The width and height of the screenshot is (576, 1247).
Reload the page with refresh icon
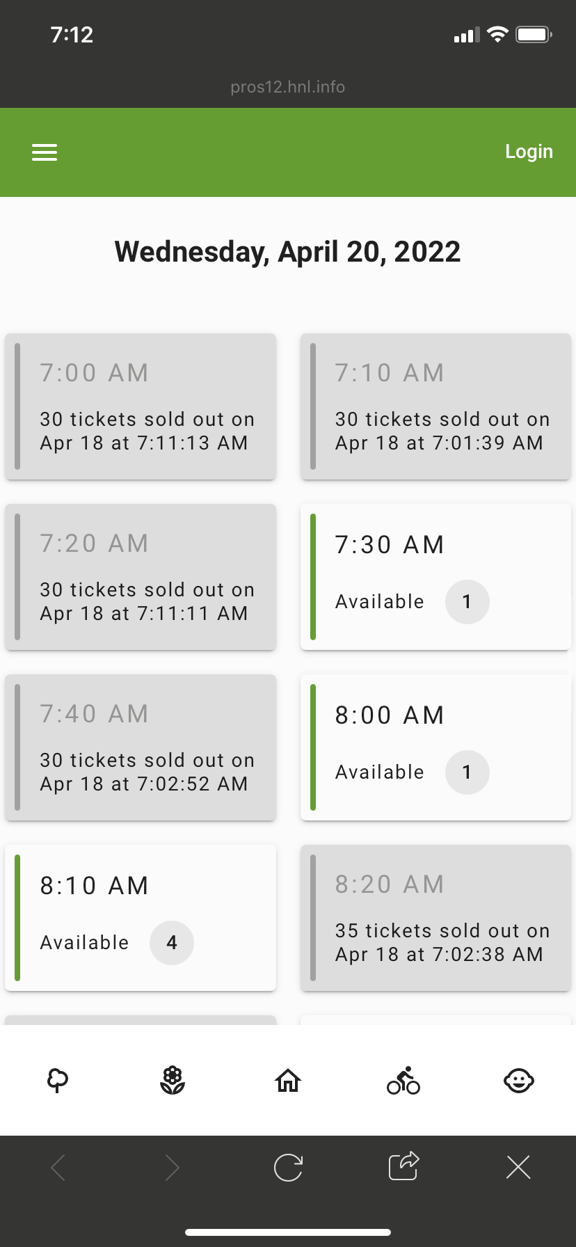click(x=288, y=1168)
